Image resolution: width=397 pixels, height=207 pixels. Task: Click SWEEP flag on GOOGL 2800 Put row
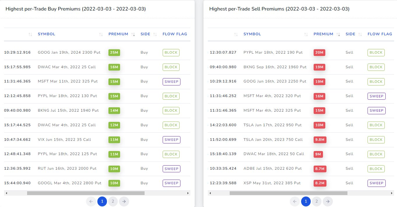pyautogui.click(x=171, y=183)
